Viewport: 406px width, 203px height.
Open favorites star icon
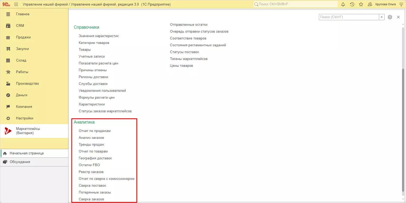[361, 4]
